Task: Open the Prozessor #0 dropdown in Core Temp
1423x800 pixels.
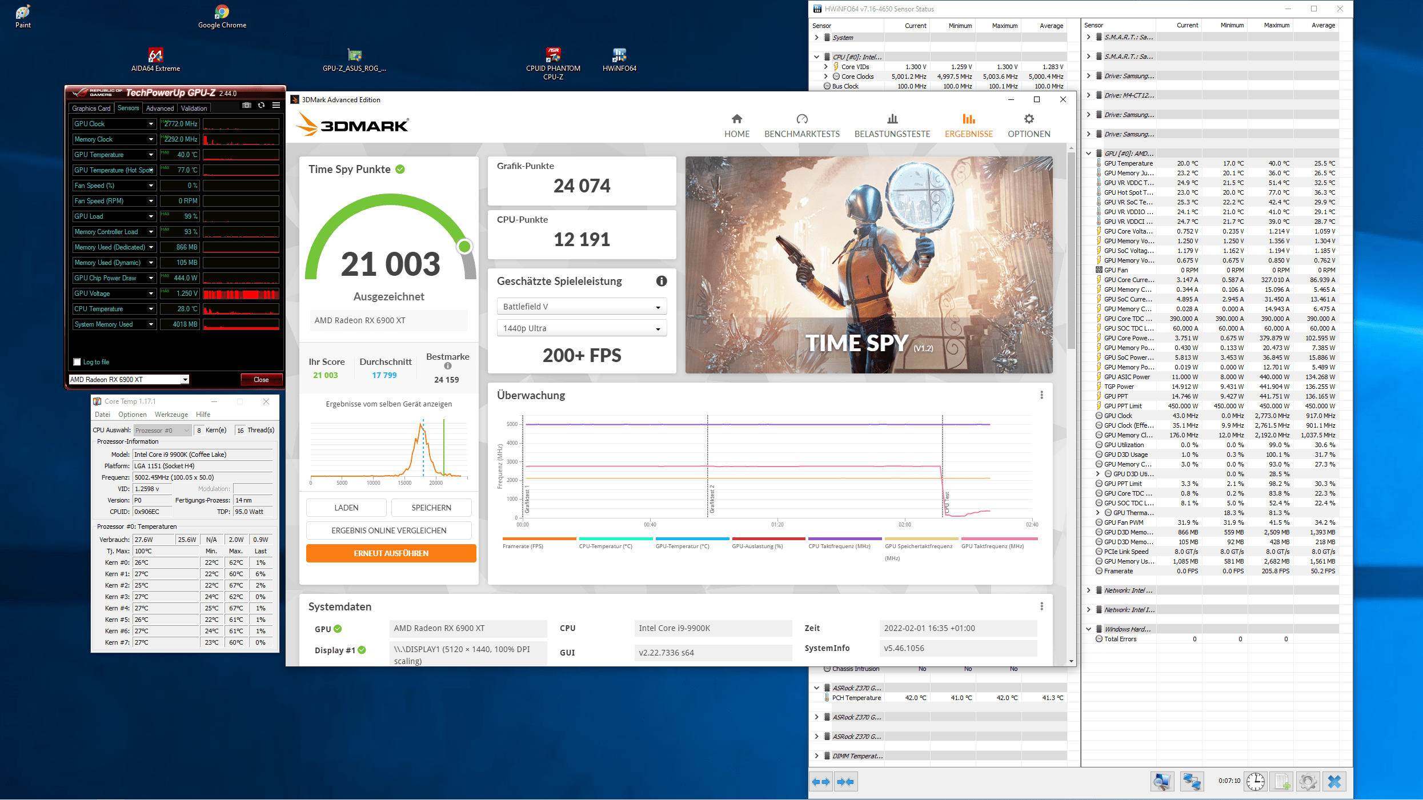Action: pyautogui.click(x=162, y=431)
